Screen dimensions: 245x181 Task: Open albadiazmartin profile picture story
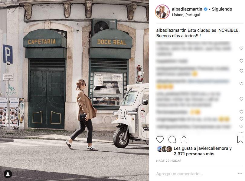[x=162, y=12]
